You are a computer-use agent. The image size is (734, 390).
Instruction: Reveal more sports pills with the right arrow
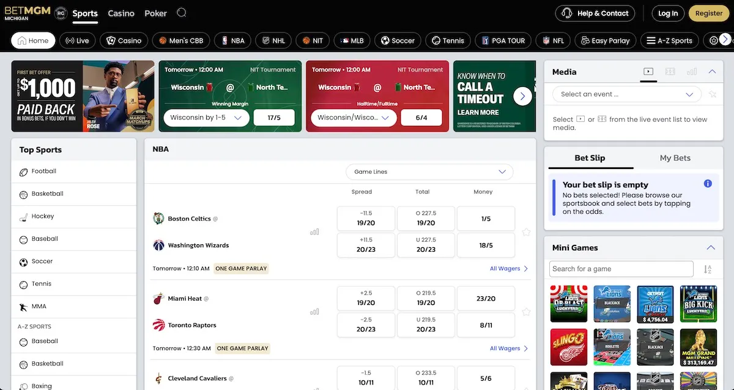pos(725,40)
